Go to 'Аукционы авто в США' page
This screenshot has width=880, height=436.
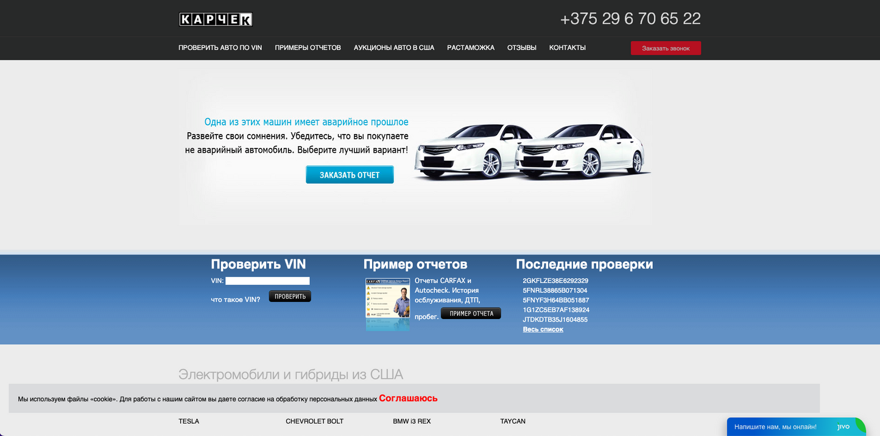(x=393, y=47)
